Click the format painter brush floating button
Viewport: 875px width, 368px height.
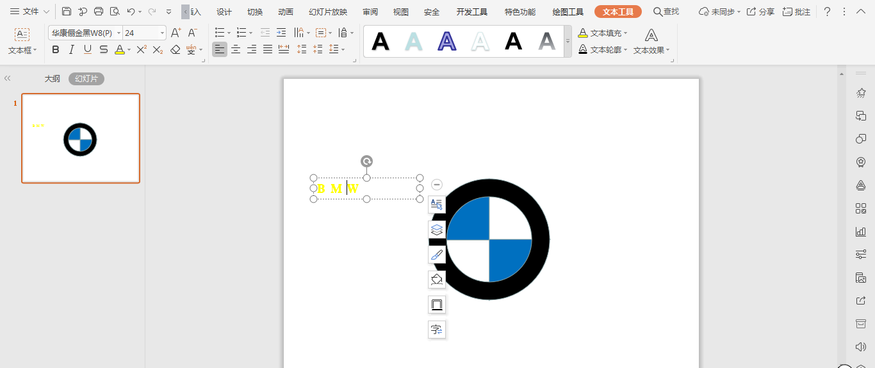[x=437, y=255]
